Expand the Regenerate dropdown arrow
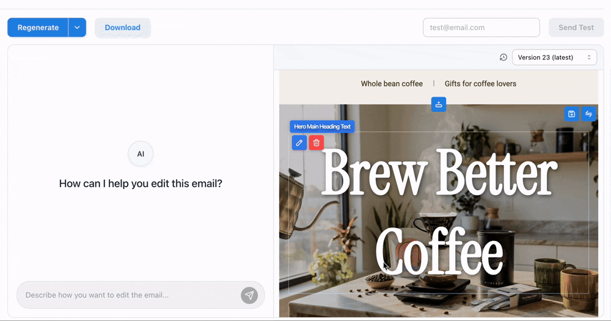Screen dimensions: 611x321 tap(77, 28)
